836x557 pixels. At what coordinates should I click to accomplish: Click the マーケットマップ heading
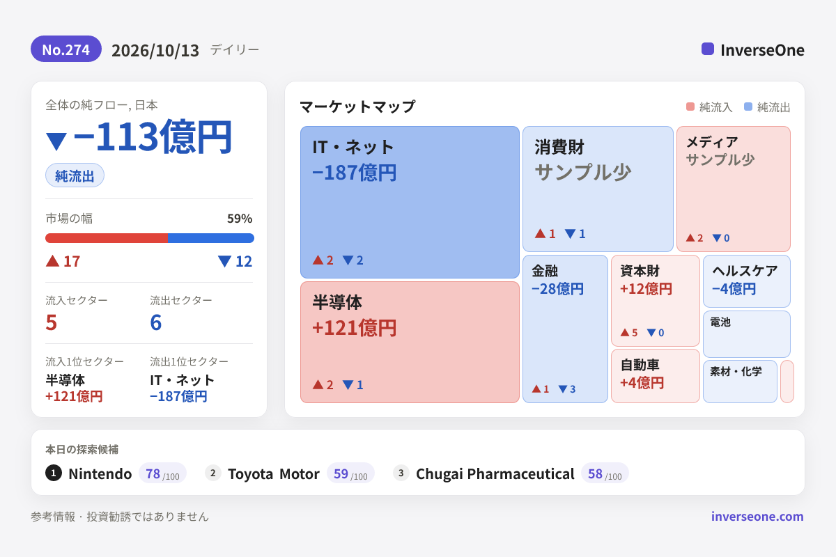(x=357, y=107)
